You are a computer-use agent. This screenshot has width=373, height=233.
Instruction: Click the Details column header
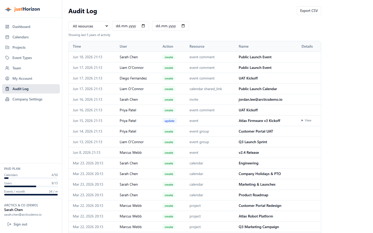click(307, 46)
